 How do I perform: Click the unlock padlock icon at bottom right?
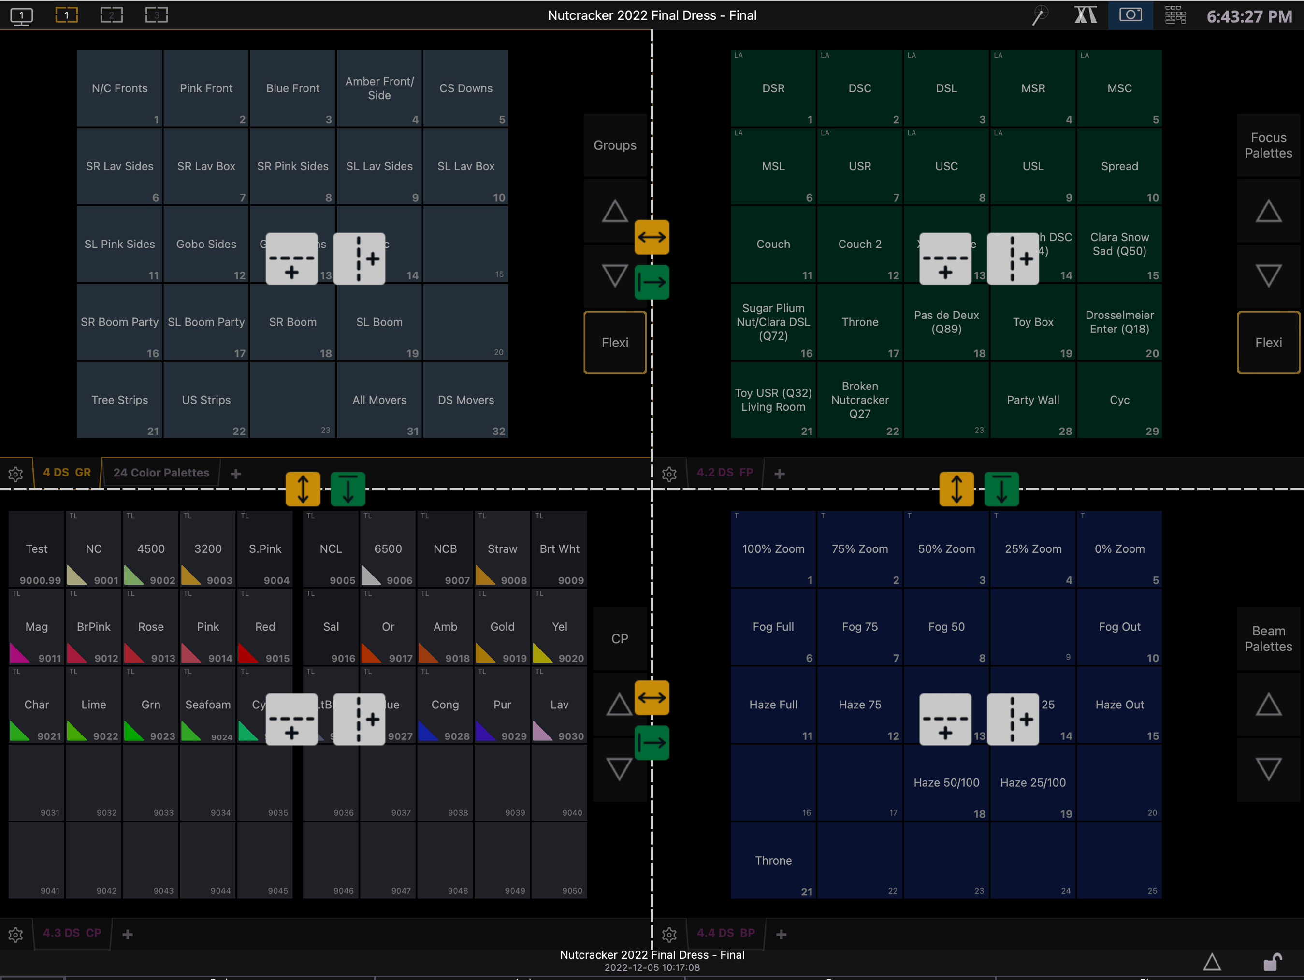point(1272,962)
